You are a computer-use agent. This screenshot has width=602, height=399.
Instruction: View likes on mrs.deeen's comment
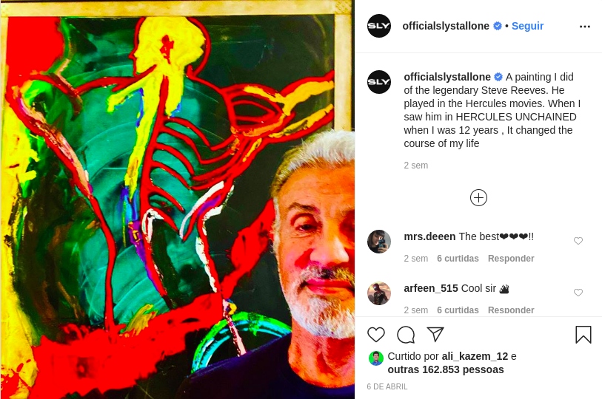pos(458,259)
